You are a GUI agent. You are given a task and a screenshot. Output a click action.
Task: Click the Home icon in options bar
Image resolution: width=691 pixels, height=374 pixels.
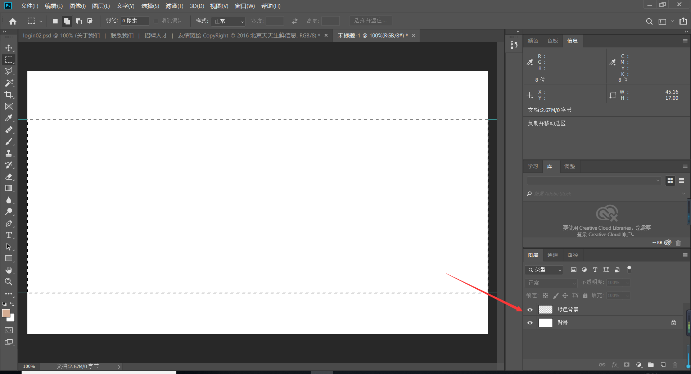[13, 21]
